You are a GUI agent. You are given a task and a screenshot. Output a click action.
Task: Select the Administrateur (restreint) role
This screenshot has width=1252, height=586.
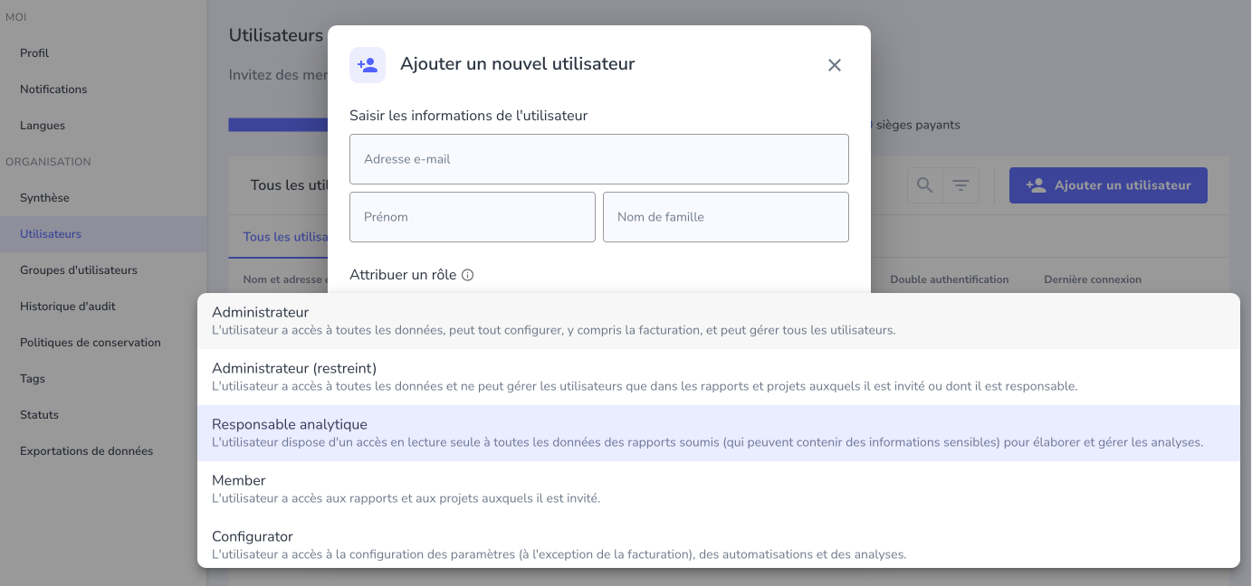coord(719,377)
